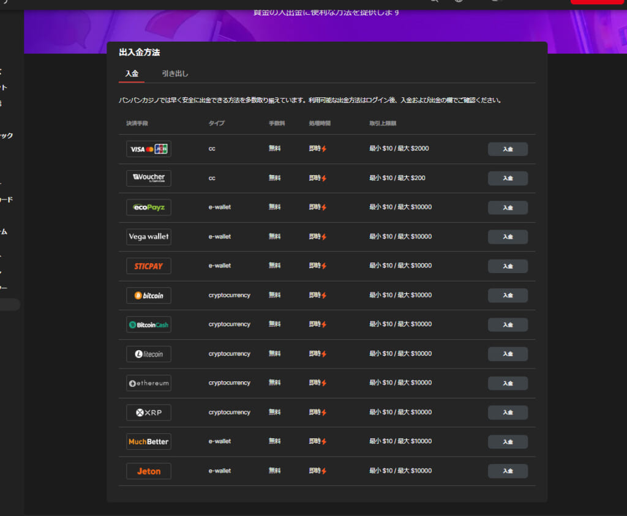Click the lightning bolt icon in ecoPayz row
This screenshot has height=516, width=627.
pyautogui.click(x=324, y=208)
